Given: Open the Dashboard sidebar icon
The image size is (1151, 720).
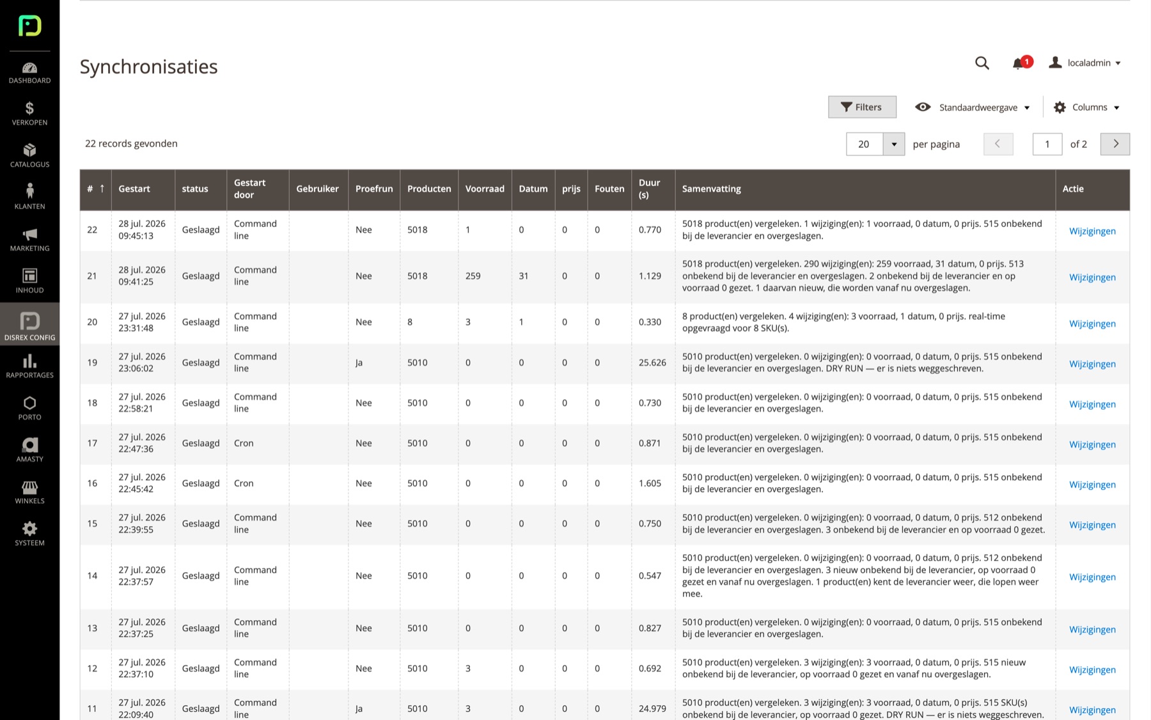Looking at the screenshot, I should 29,73.
